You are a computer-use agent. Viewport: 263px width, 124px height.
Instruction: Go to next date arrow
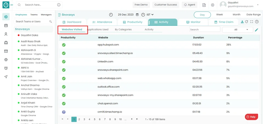[x=143, y=15]
